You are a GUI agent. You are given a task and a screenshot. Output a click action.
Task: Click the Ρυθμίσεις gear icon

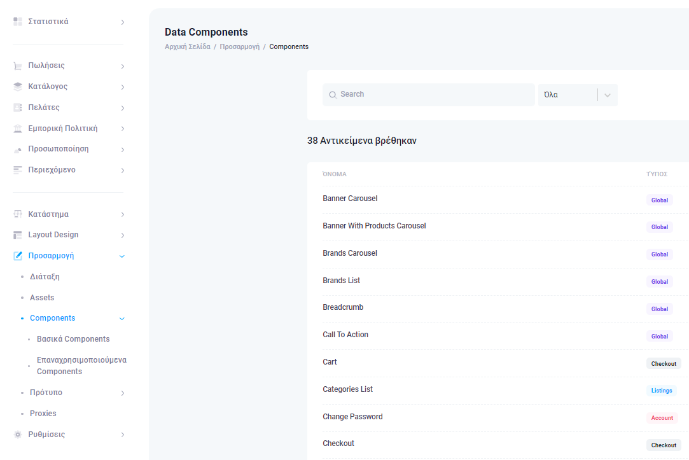click(18, 435)
